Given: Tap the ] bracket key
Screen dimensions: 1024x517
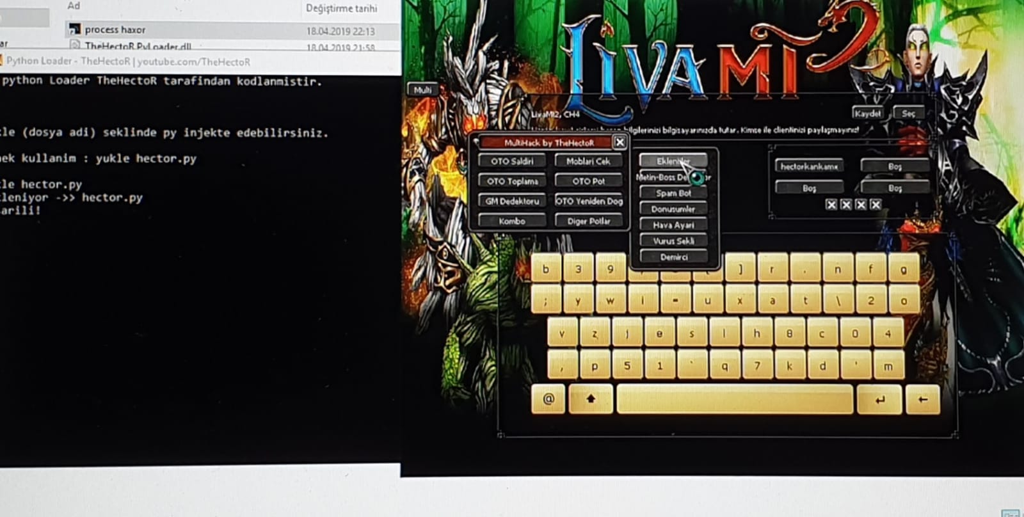Looking at the screenshot, I should point(740,269).
